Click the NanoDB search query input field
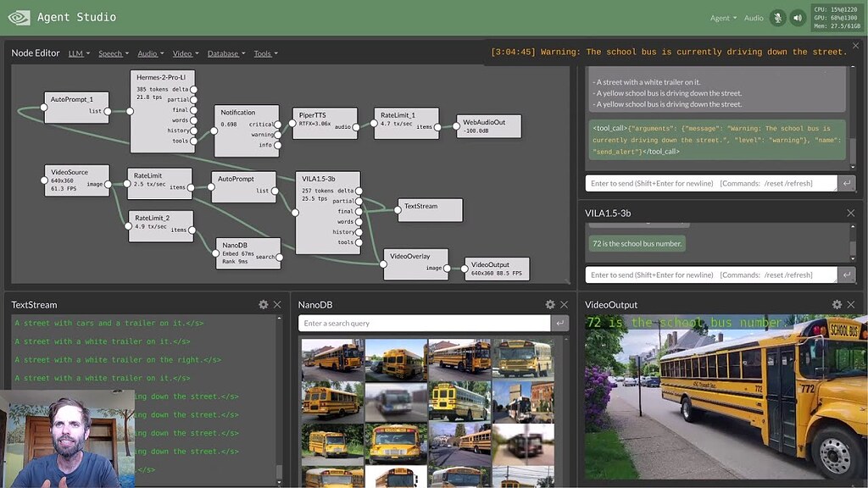Viewport: 868px width, 488px height. tap(424, 323)
